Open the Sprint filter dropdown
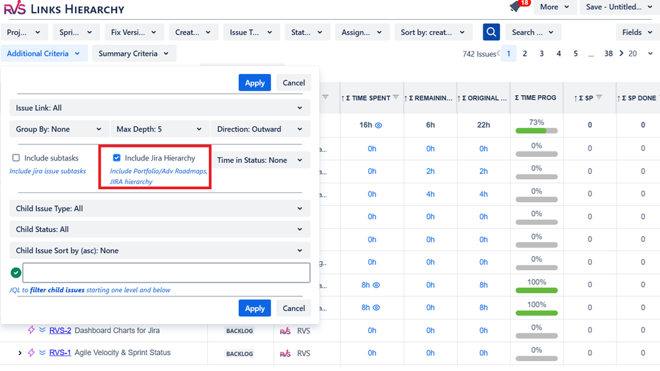 [76, 32]
